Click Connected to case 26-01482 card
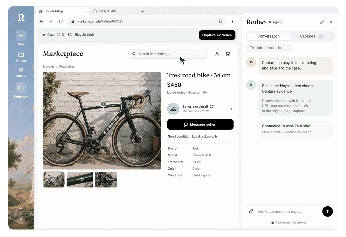 (x=295, y=129)
